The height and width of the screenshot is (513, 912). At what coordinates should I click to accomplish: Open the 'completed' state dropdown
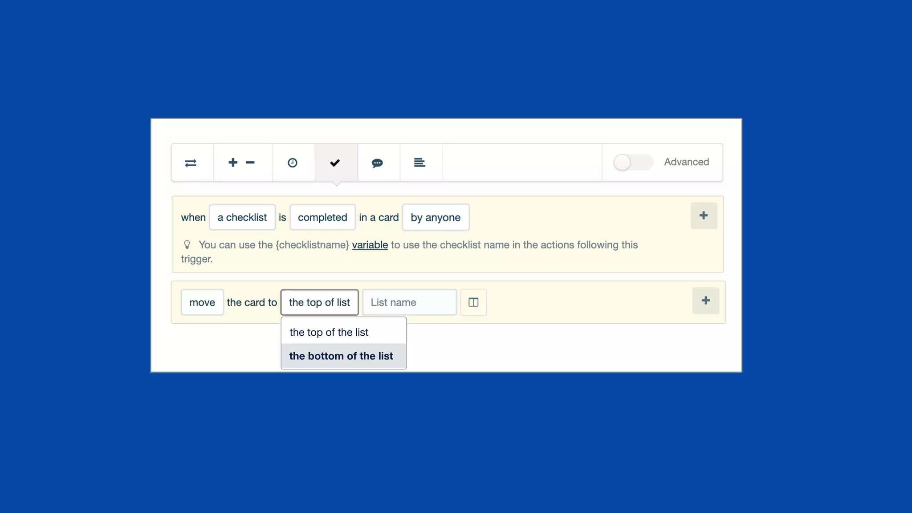click(322, 217)
